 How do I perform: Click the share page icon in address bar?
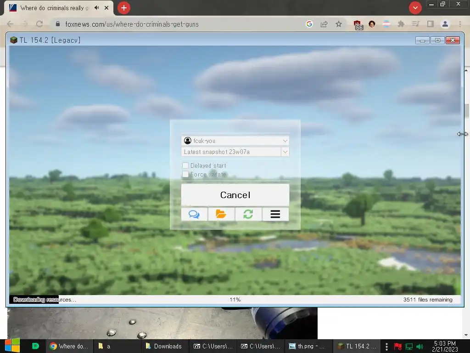tap(324, 24)
